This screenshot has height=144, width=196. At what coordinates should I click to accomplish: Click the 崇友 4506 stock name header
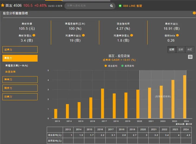click(14, 5)
